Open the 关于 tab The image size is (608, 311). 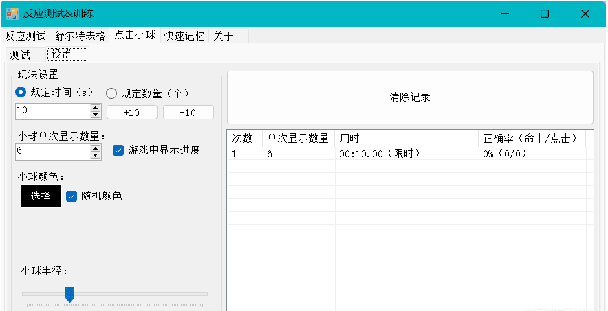pos(228,36)
